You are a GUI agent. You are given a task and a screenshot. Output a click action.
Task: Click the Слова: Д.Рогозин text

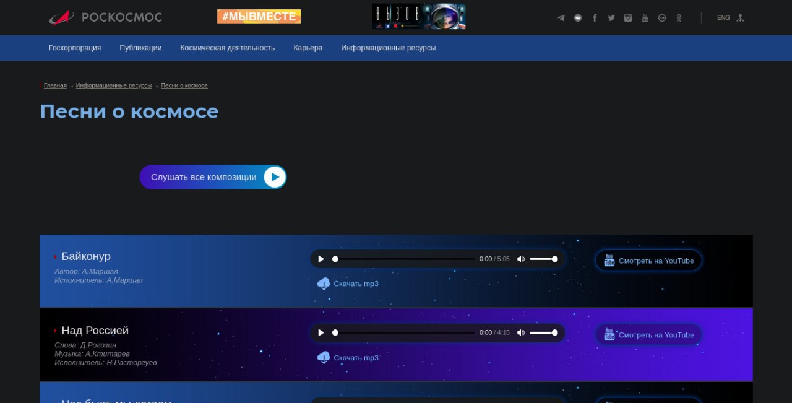pos(85,345)
